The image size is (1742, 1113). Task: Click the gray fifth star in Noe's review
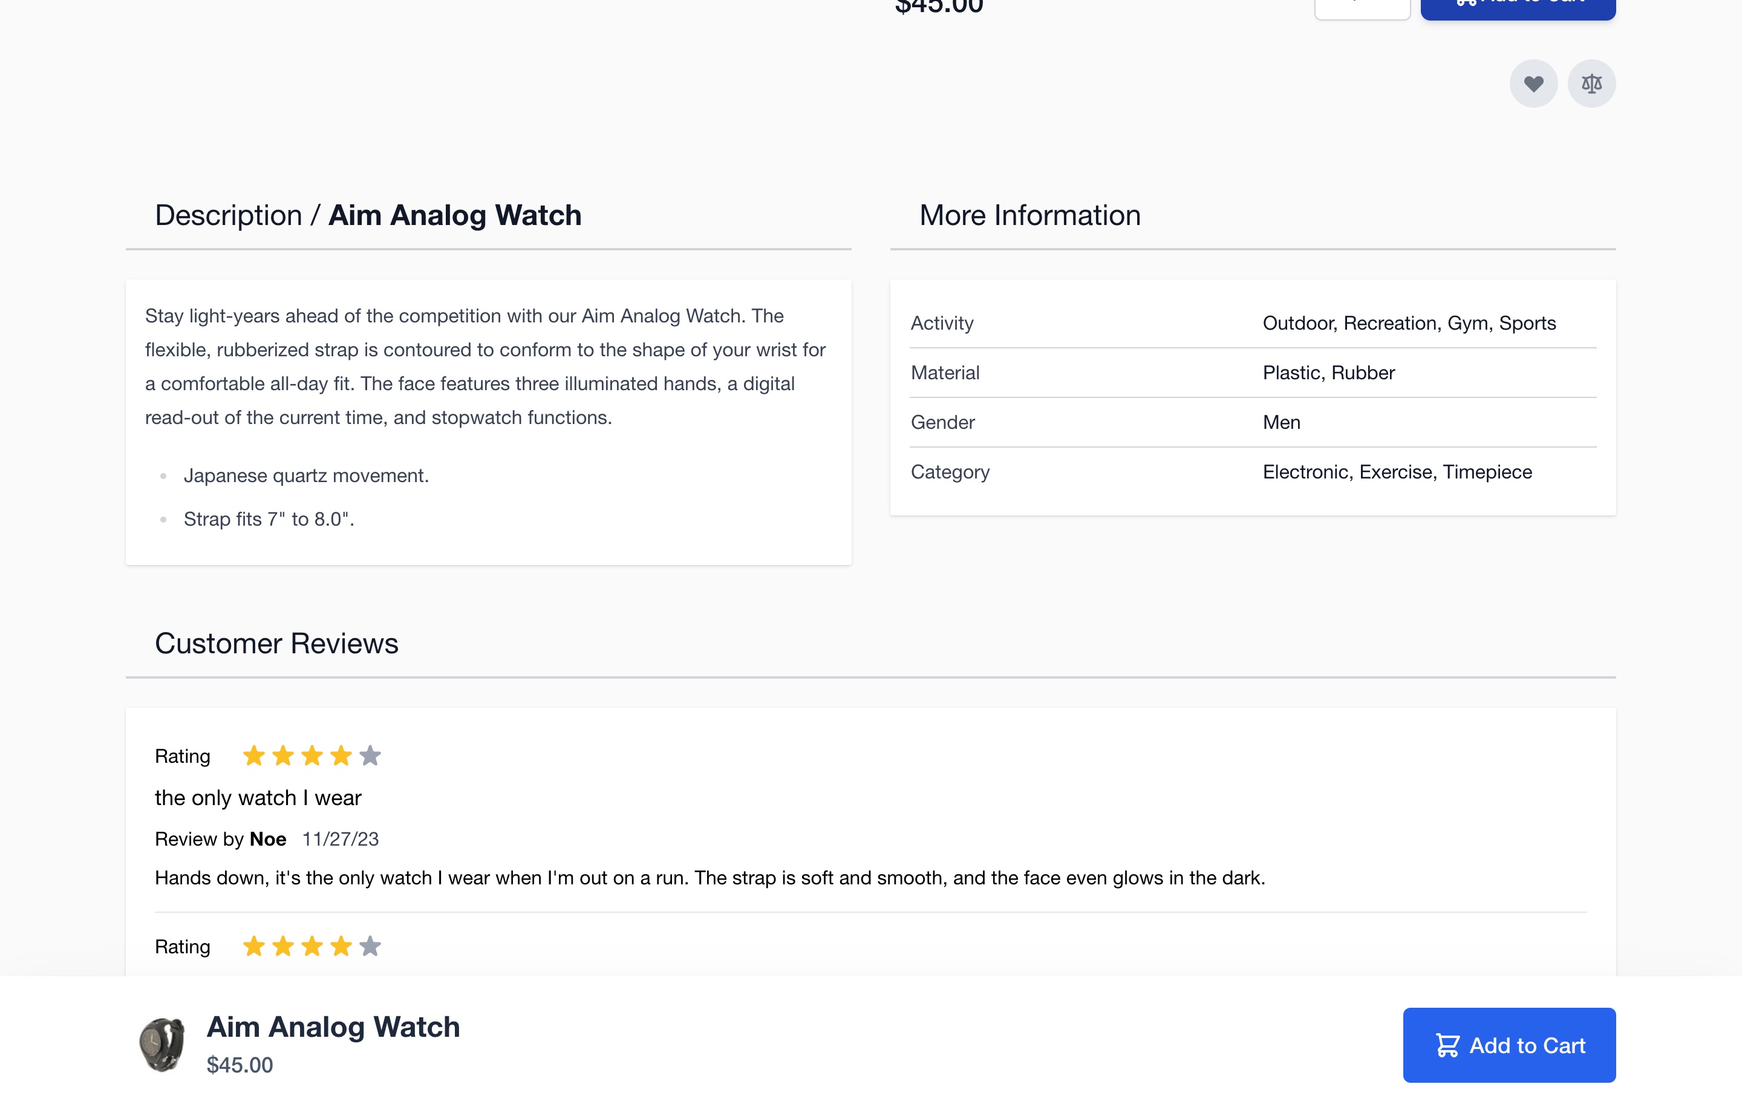click(x=370, y=756)
